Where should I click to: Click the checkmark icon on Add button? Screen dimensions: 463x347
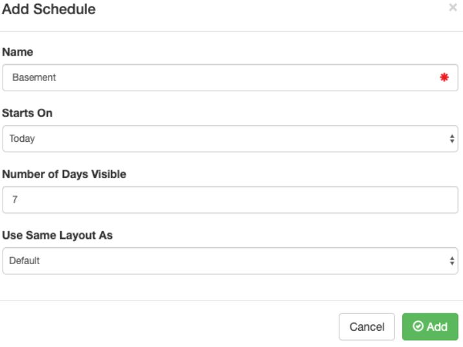pos(418,326)
